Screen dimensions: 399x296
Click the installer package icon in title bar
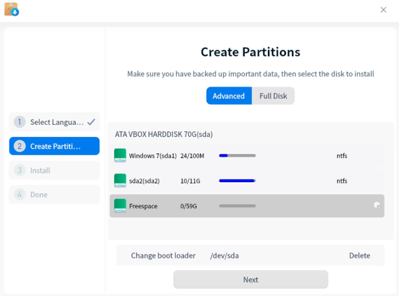[x=11, y=10]
